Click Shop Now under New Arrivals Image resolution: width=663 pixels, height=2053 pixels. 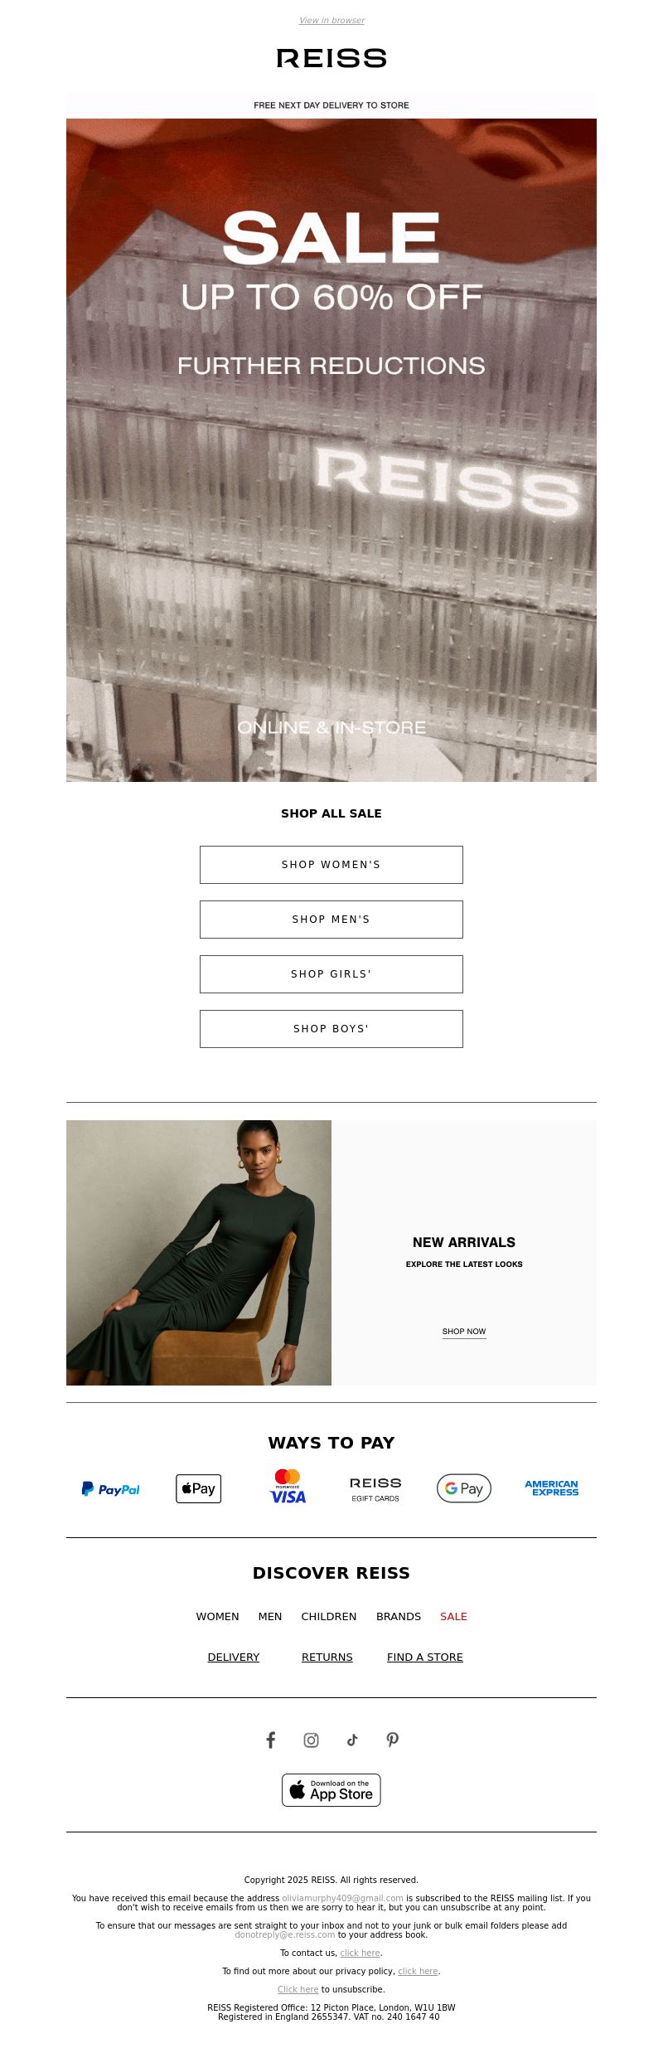(x=464, y=1332)
